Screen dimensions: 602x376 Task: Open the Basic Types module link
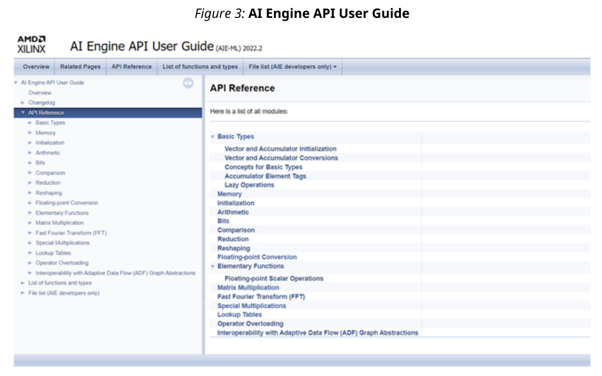coord(236,137)
